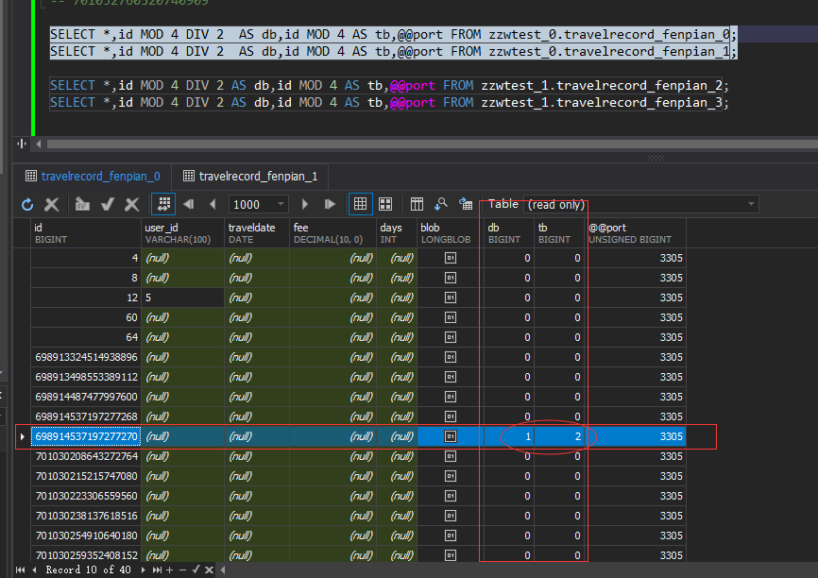Delete record with minus icon
This screenshot has height=578, width=818.
pos(182,570)
